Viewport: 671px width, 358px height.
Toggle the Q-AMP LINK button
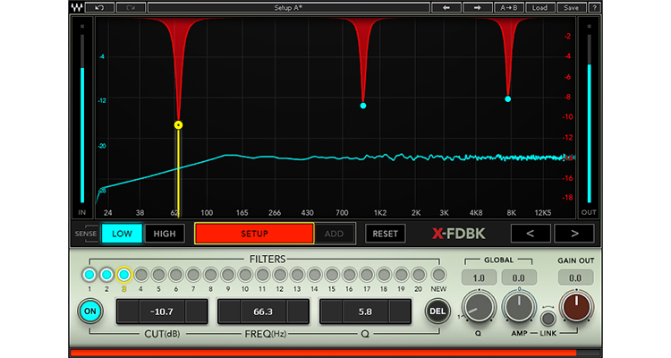(x=548, y=318)
